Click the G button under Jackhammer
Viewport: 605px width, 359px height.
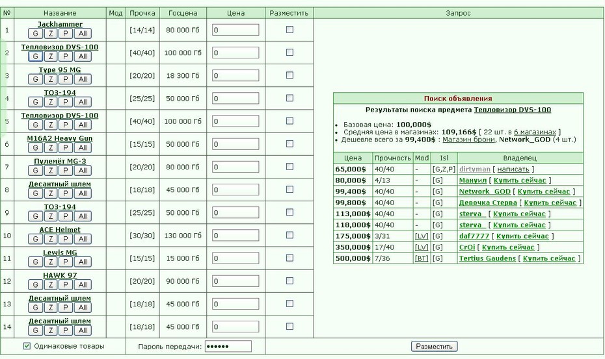35,34
